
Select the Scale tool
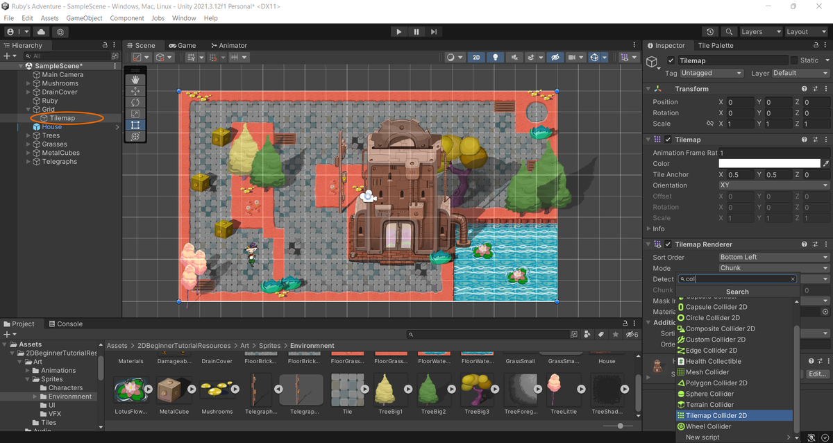click(x=135, y=114)
